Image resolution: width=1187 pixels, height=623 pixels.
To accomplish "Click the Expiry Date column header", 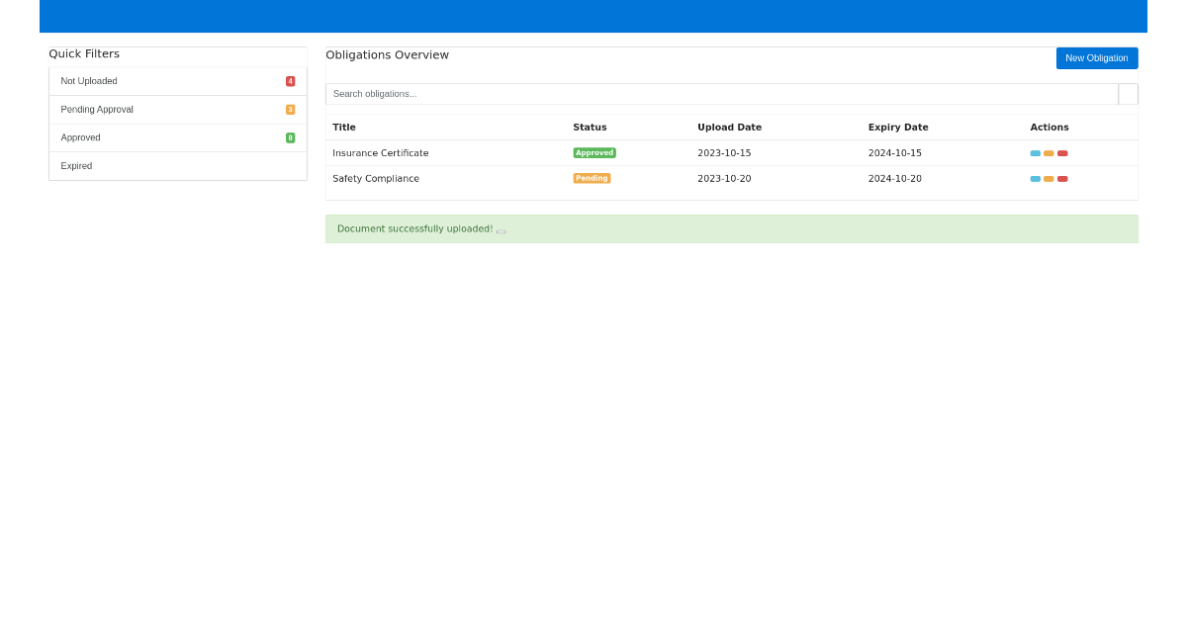I will 898,127.
